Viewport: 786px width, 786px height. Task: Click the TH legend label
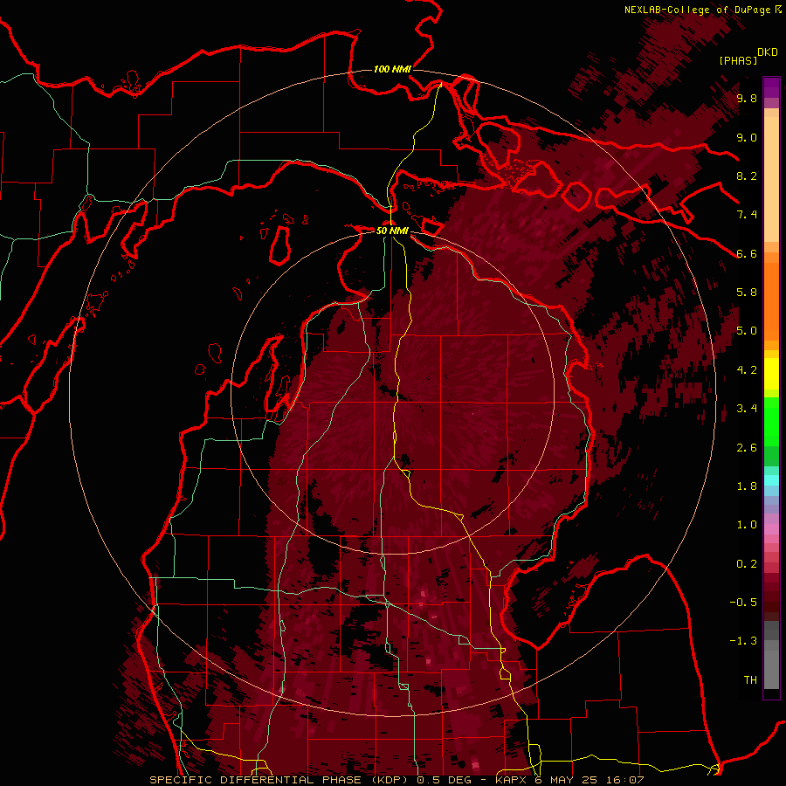click(750, 680)
